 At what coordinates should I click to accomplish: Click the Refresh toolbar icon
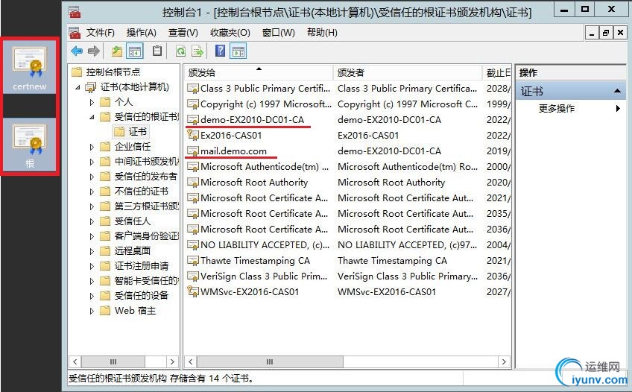point(181,51)
